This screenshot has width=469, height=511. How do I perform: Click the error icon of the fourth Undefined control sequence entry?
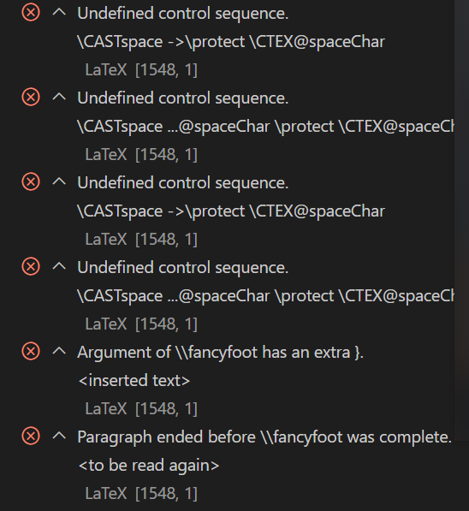(x=31, y=266)
